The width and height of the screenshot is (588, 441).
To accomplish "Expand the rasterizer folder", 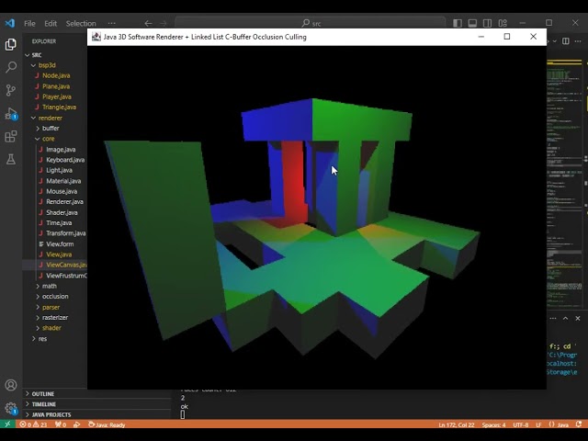I will point(54,317).
